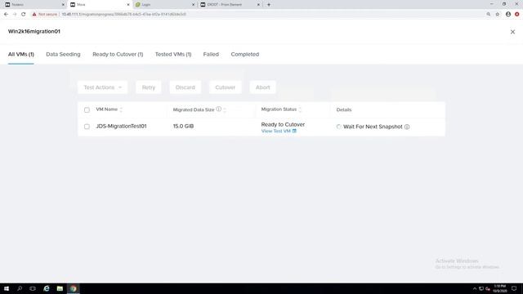523x294 pixels.
Task: Close the Login browser tab
Action: 193,5
